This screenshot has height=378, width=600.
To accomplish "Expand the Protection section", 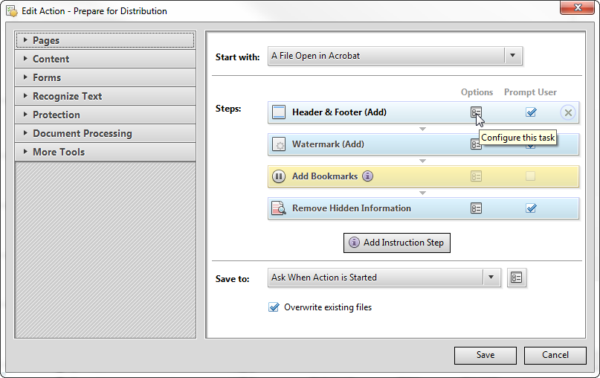I will [105, 115].
